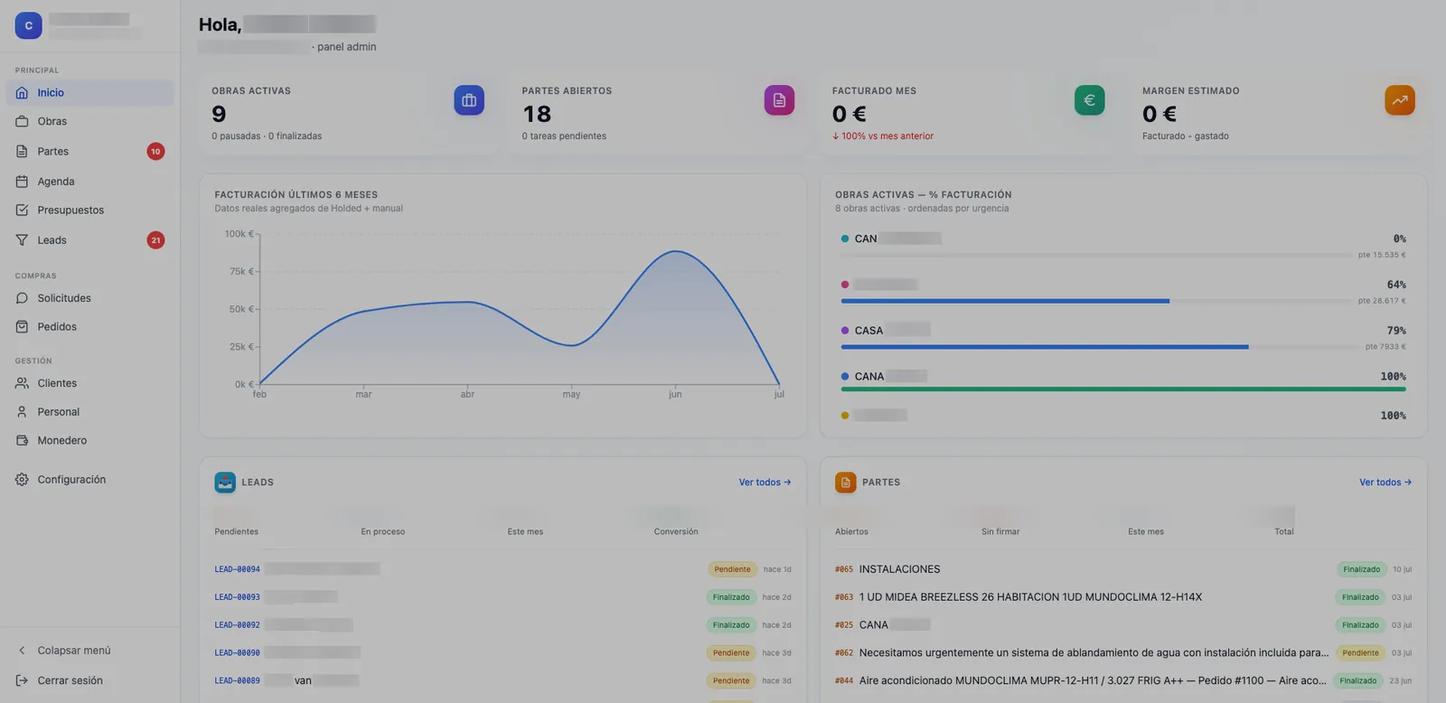Click parte #025 CANA row

(1123, 625)
